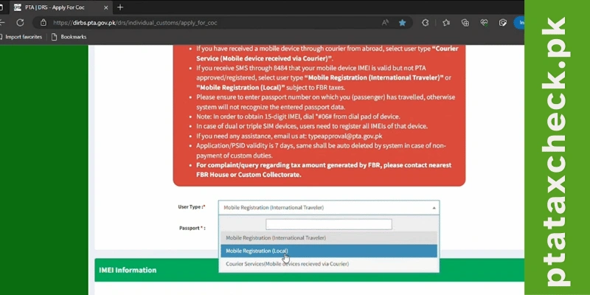
Task: Click the note about dialing *#06#
Action: pos(298,117)
